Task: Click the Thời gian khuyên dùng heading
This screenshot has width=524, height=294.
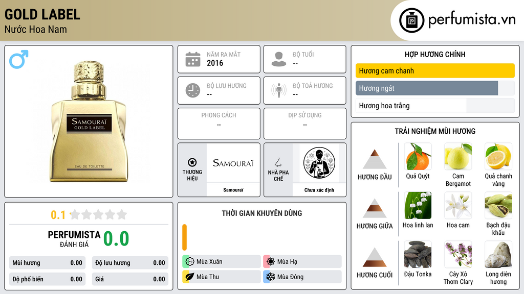Action: coord(261,213)
